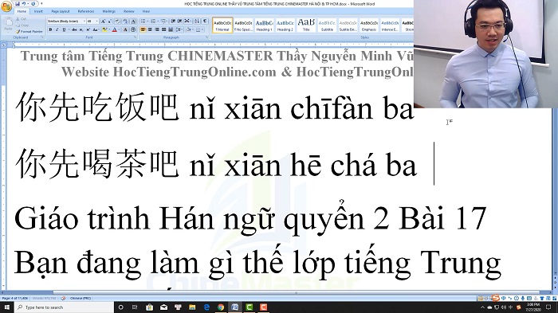Open the font color dropdown arrow
558x313 pixels.
[119, 29]
